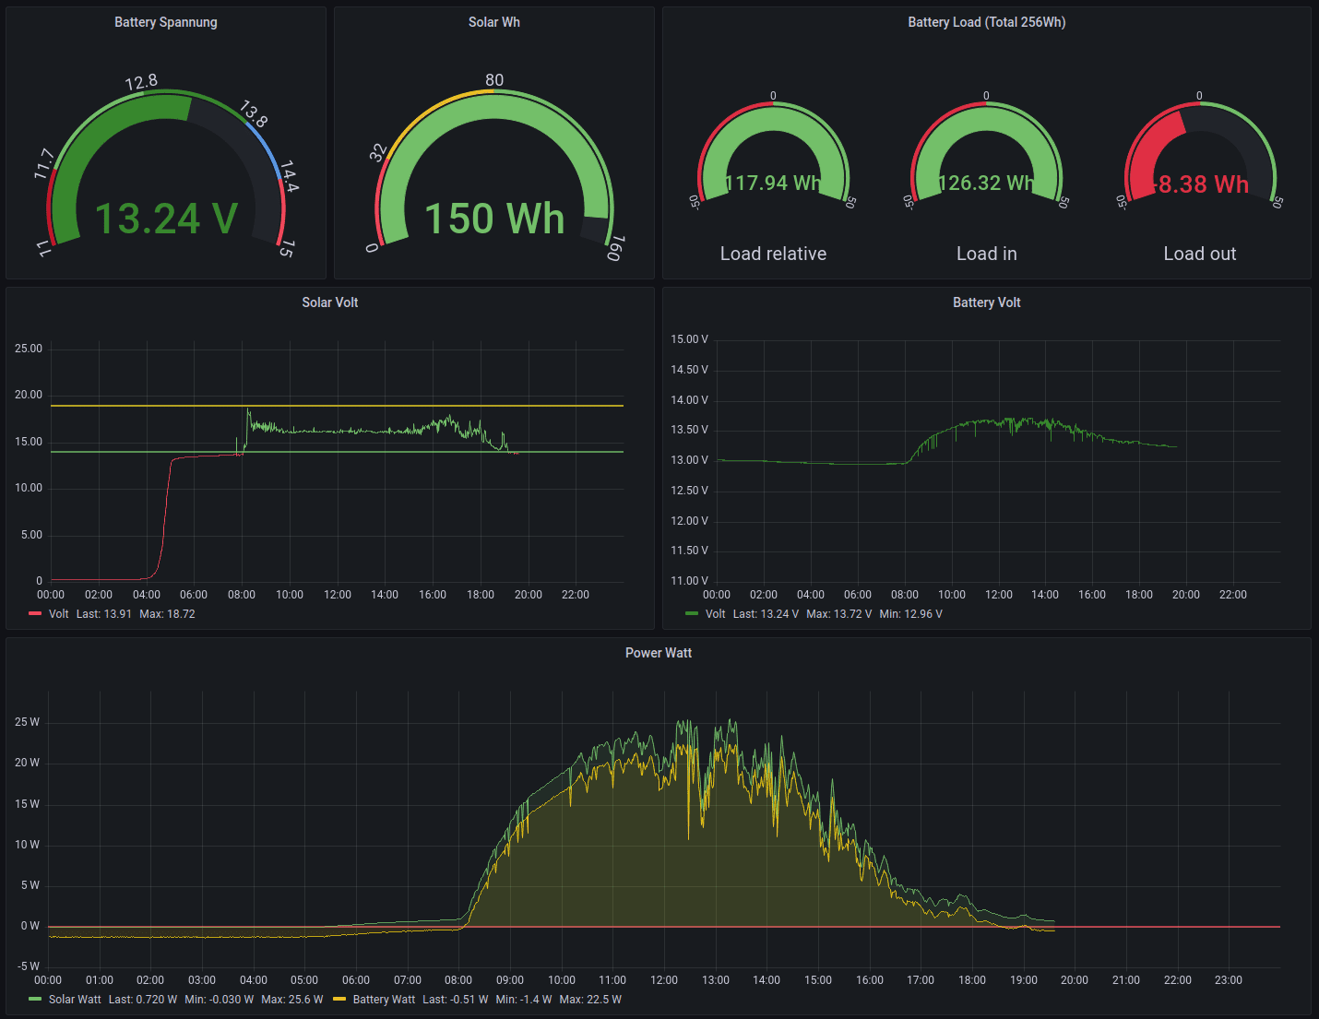Click the 14.4 threshold label on battery gauge

(289, 176)
